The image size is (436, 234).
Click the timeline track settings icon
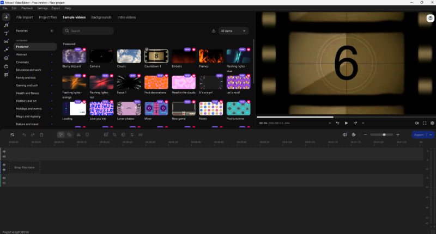pyautogui.click(x=12, y=134)
